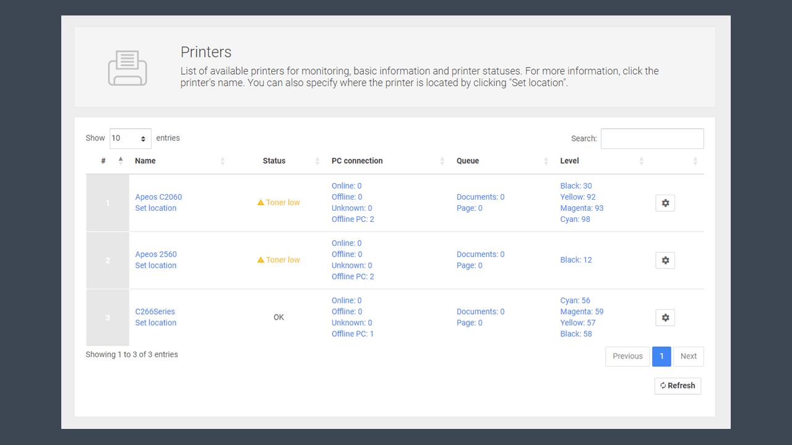This screenshot has height=445, width=792.
Task: Click Set location under C266Series
Action: 156,323
